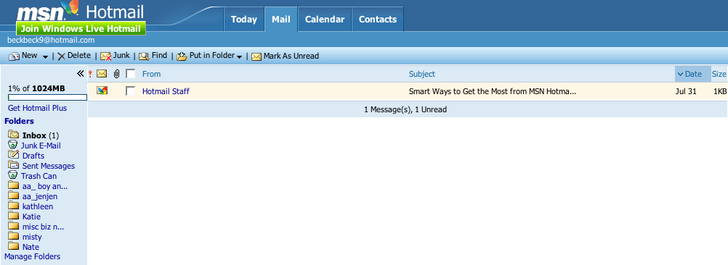Open message from Hotmail Staff

166,91
